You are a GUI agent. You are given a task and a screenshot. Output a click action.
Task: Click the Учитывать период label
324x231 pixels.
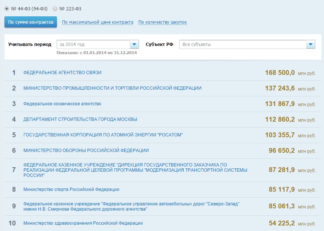click(x=30, y=44)
